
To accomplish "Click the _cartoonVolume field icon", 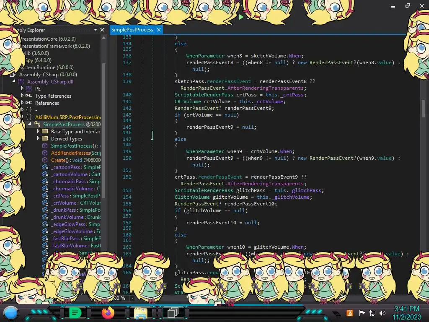I will tap(45, 174).
